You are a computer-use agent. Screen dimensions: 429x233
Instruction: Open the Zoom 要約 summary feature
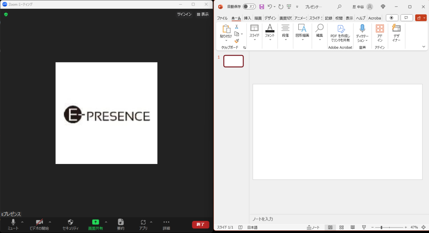121,225
